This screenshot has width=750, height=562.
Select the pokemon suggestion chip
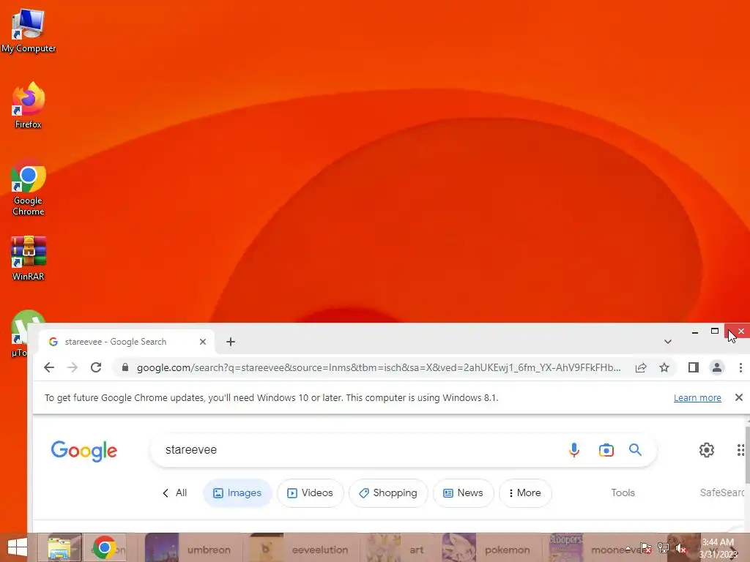click(491, 547)
